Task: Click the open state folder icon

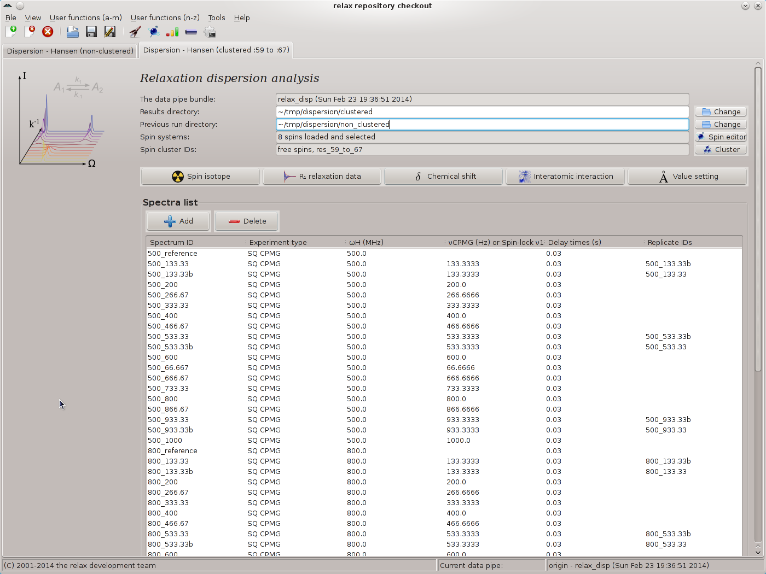Action: [x=72, y=32]
